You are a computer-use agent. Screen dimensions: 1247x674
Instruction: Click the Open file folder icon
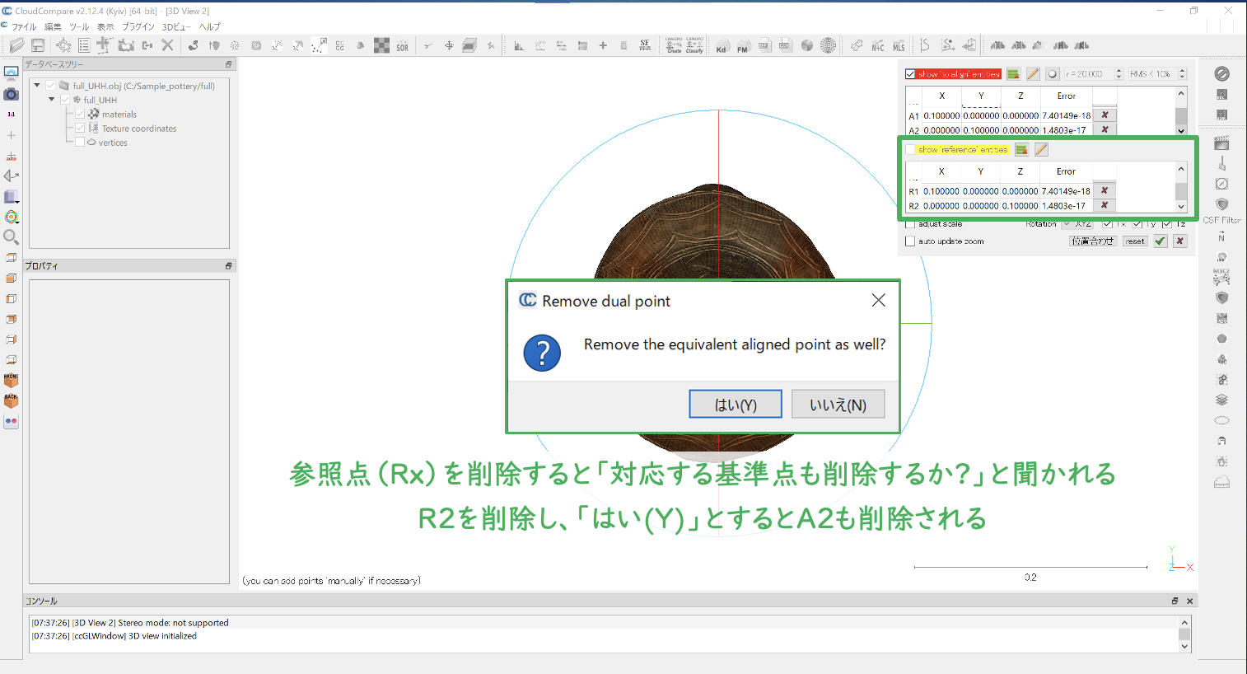pyautogui.click(x=16, y=45)
